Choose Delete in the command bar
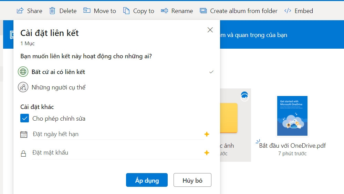344x194 pixels. pos(63,11)
